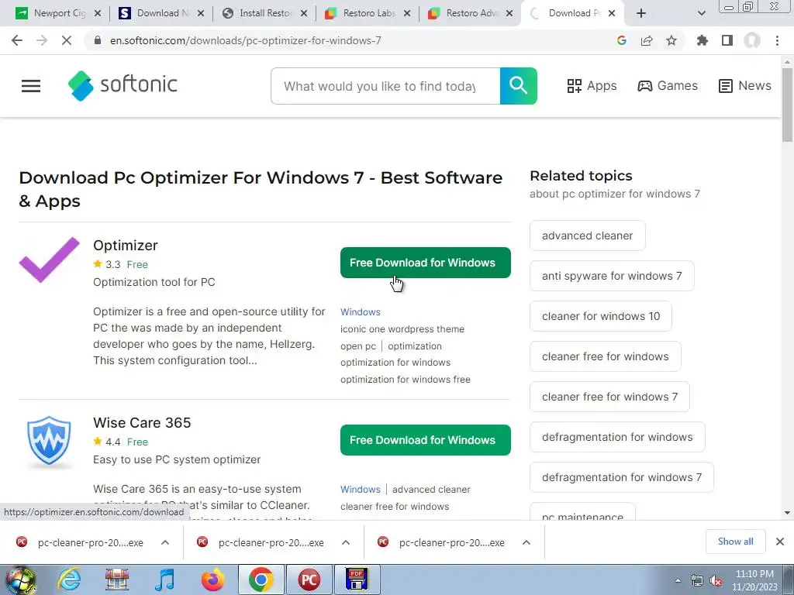This screenshot has width=794, height=595.
Task: Click the search magnifier button
Action: coord(518,86)
